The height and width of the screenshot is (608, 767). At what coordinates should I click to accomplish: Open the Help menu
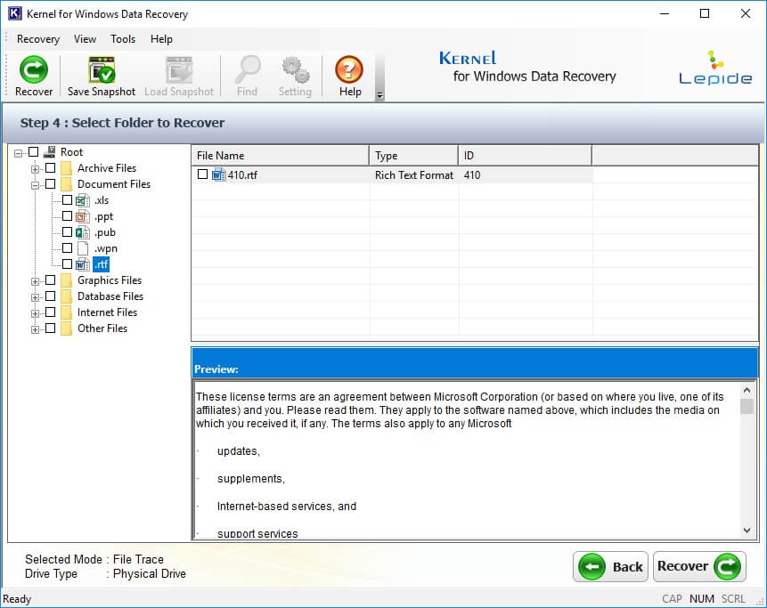click(x=161, y=39)
